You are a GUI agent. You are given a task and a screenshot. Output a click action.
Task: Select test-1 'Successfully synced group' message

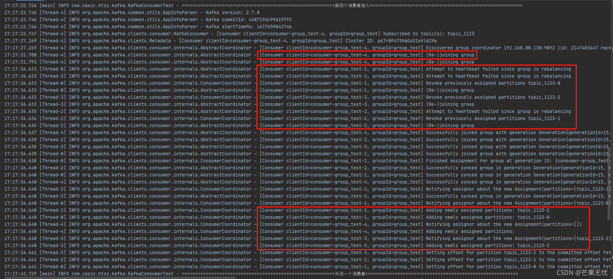click(518, 175)
